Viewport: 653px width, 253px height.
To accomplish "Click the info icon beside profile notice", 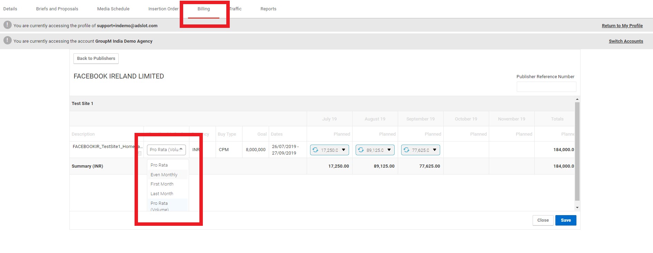I will pos(7,25).
